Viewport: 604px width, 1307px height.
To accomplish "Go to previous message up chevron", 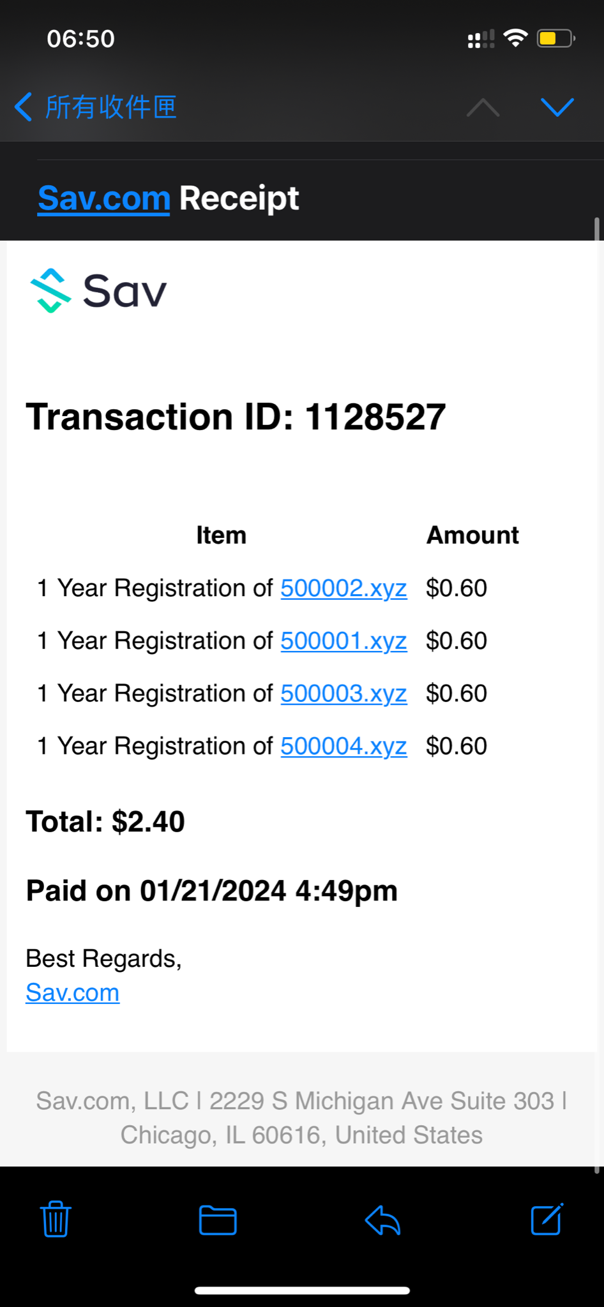I will 483,107.
